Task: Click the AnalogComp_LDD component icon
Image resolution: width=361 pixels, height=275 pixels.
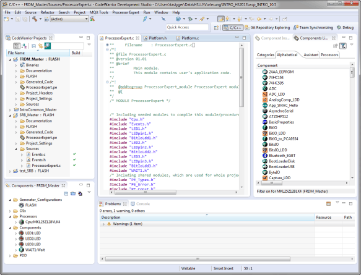Action: point(265,100)
